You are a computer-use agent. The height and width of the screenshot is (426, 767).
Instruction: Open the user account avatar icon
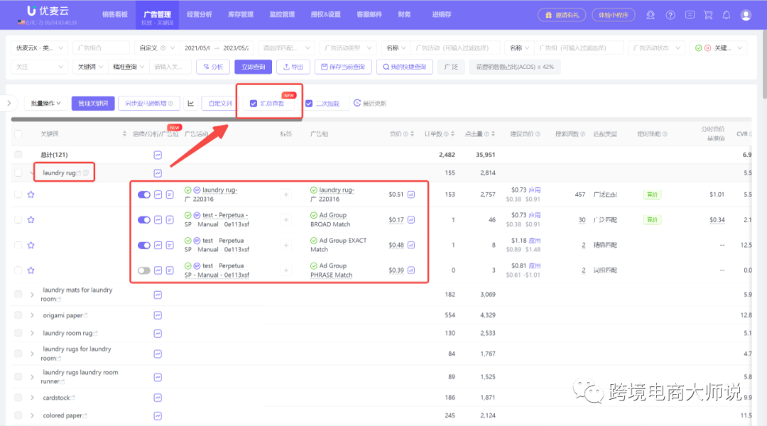(x=746, y=14)
